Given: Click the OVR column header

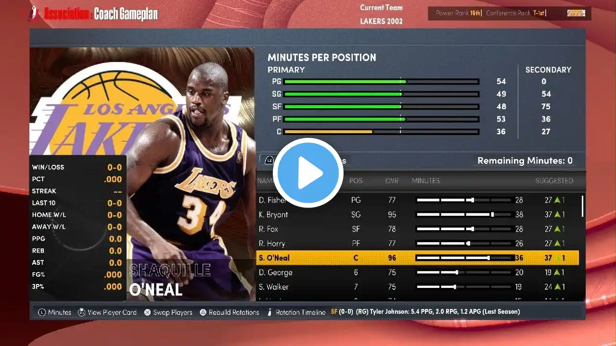Looking at the screenshot, I should [392, 181].
